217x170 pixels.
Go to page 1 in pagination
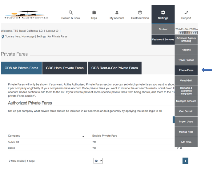point(185,161)
